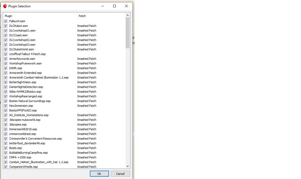Select the DLCworkshop03.esm row name
The height and width of the screenshot is (179, 301).
pyautogui.click(x=22, y=45)
